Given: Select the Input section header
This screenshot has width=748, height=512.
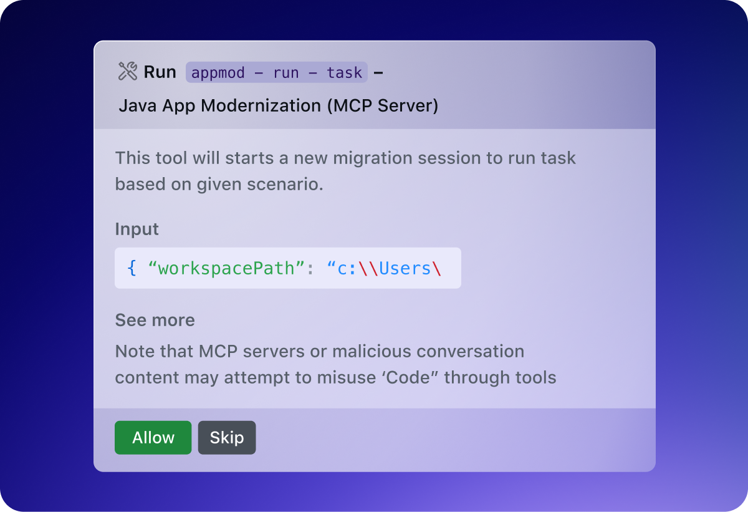Looking at the screenshot, I should point(137,229).
